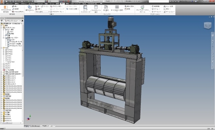215x130 pixels.
Task: Select the Orbit navigation tool
Action: click(x=156, y=12)
